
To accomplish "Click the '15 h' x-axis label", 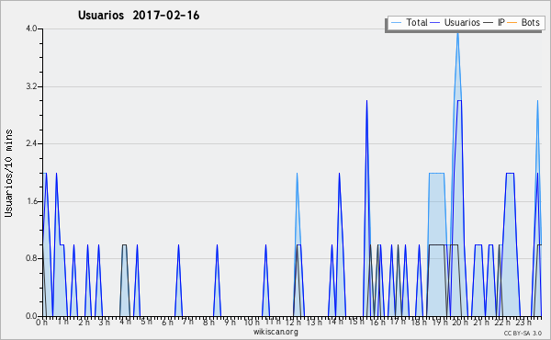I will pos(356,322).
